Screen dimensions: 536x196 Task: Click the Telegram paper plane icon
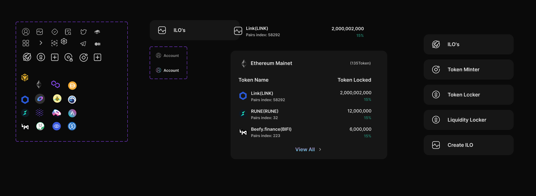click(83, 43)
